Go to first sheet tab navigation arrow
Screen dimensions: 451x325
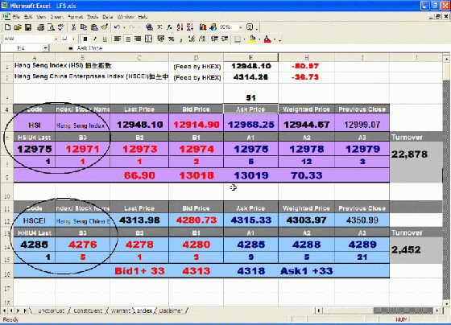click(x=4, y=311)
